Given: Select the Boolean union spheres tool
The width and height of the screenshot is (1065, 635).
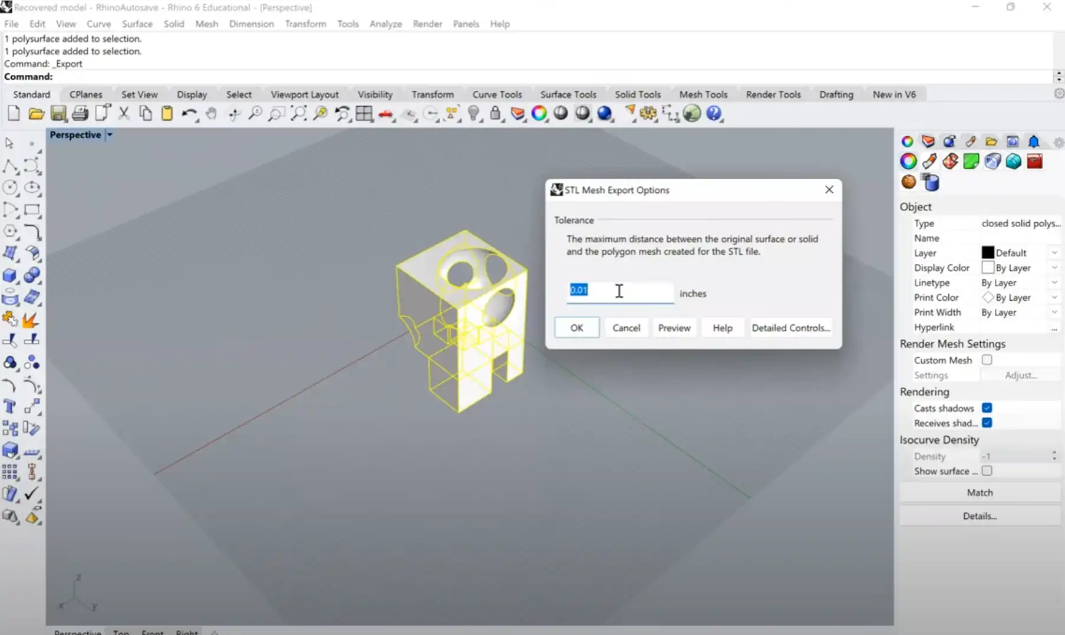Looking at the screenshot, I should point(32,275).
